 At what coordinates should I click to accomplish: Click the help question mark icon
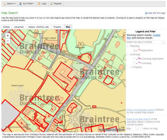point(146,13)
